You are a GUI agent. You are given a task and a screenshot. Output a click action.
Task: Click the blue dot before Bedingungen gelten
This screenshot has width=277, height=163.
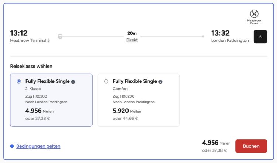(12, 146)
